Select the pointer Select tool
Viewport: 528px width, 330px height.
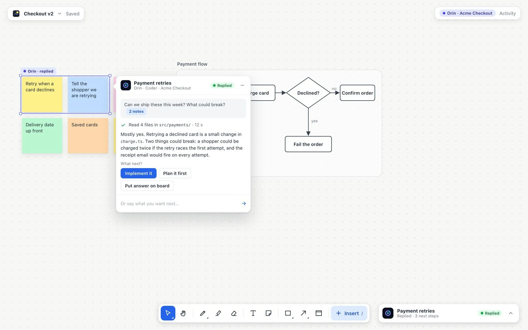tap(168, 313)
